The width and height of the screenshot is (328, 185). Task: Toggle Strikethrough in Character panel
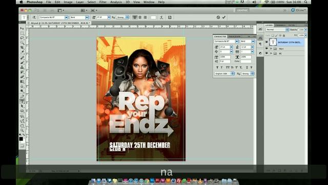[251, 67]
